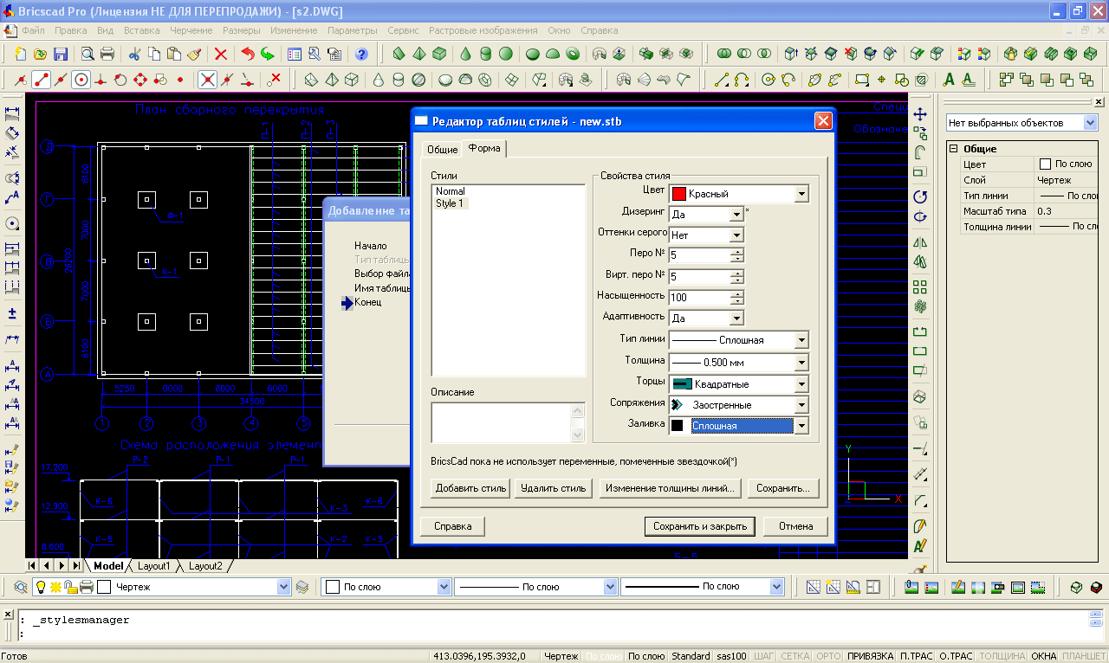This screenshot has height=663, width=1109.
Task: Toggle ОРТО mode in the status bar
Action: 828,656
